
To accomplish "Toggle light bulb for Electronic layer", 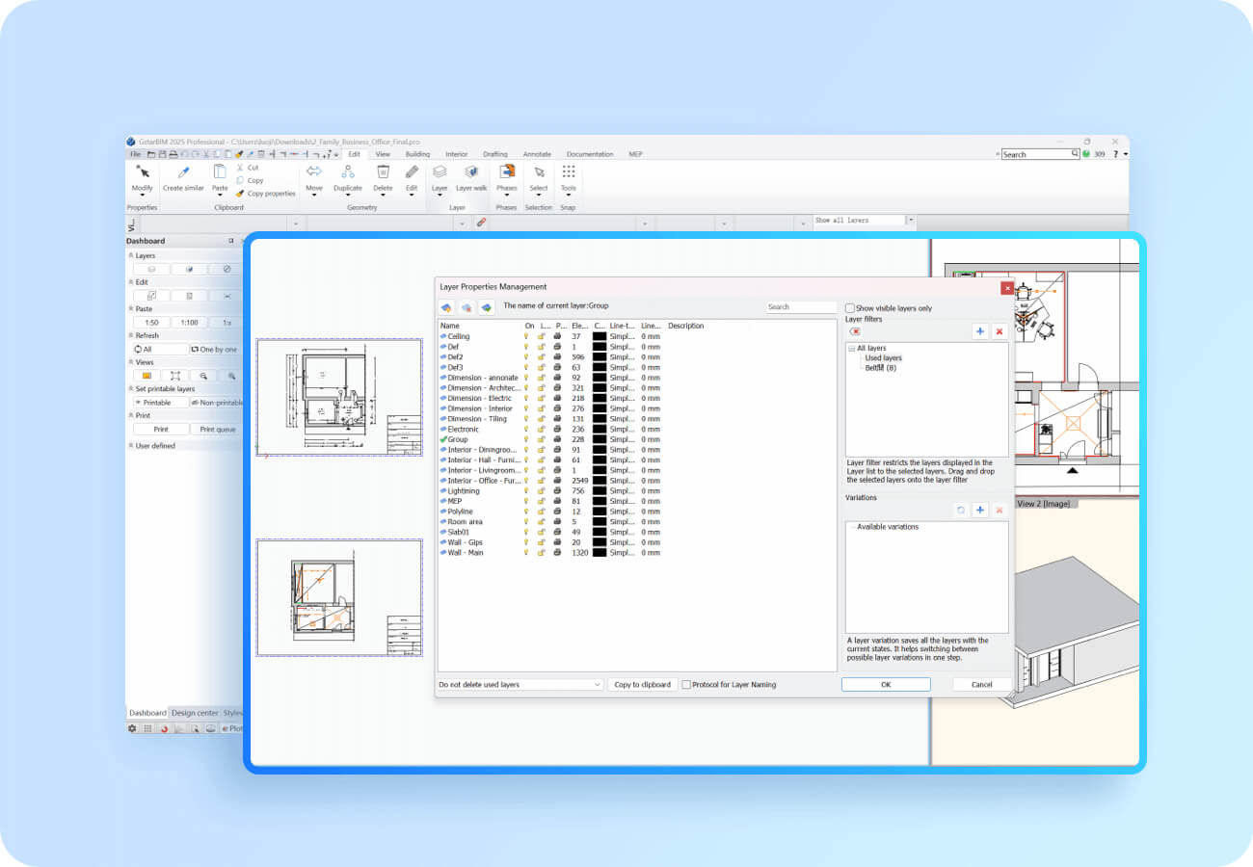I will [x=527, y=430].
